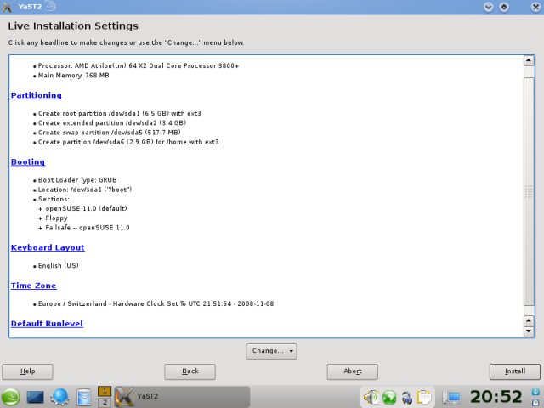Screen dimensions: 544x408
Task: Click the 'Sections:' label line
Action: pyautogui.click(x=54, y=199)
